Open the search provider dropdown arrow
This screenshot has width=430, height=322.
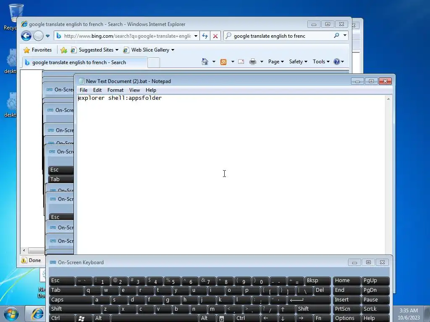345,36
